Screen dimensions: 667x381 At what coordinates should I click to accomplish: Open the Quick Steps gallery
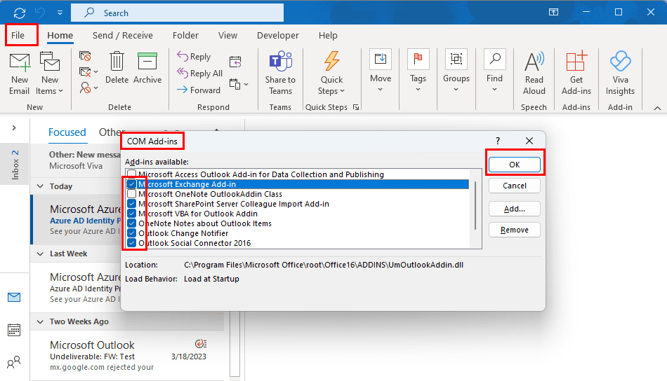(331, 74)
